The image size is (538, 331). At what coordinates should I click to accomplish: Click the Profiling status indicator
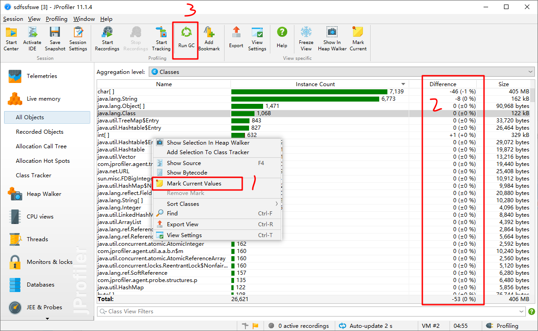pyautogui.click(x=503, y=326)
